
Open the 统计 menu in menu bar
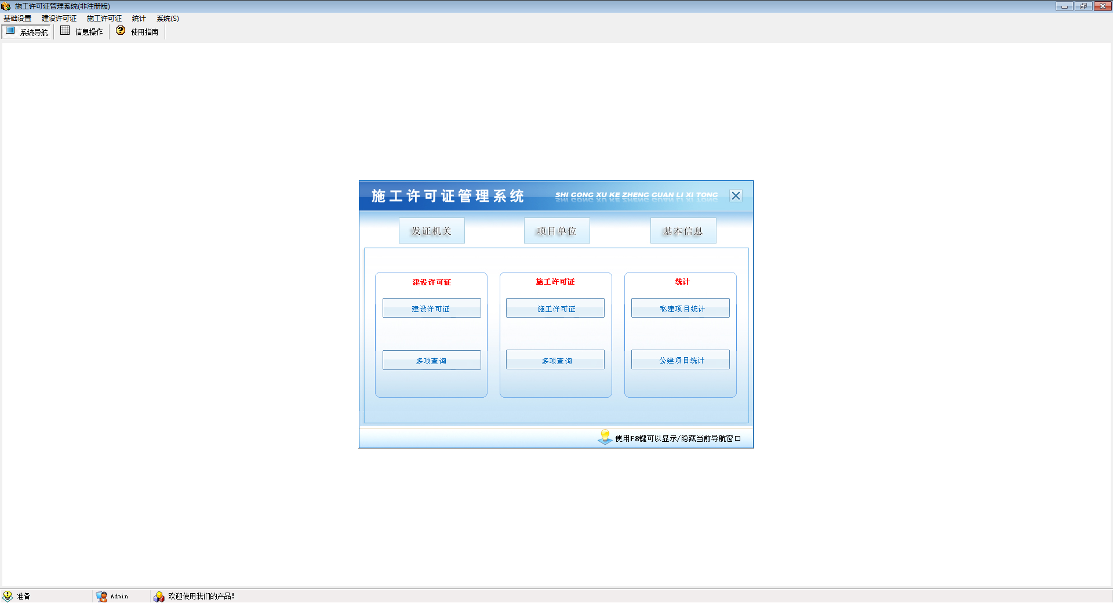point(139,19)
